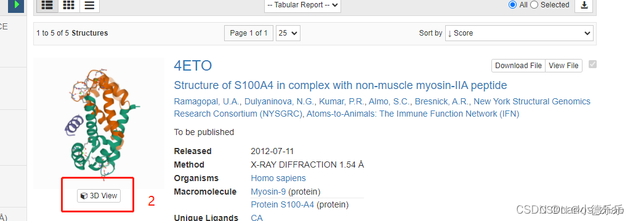Switch to the summary list view icon
The image size is (633, 221).
click(47, 5)
